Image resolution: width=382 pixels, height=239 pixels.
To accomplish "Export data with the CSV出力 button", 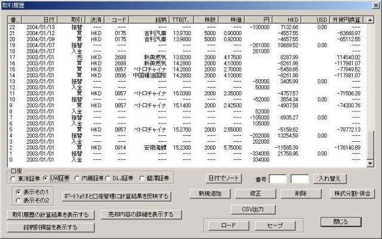I will [252, 209].
